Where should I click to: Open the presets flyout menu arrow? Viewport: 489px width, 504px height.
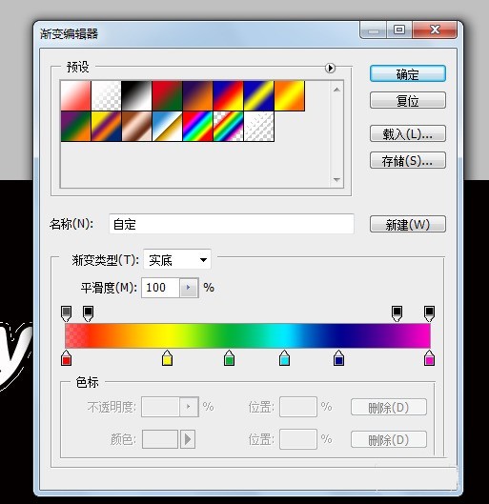tap(330, 68)
